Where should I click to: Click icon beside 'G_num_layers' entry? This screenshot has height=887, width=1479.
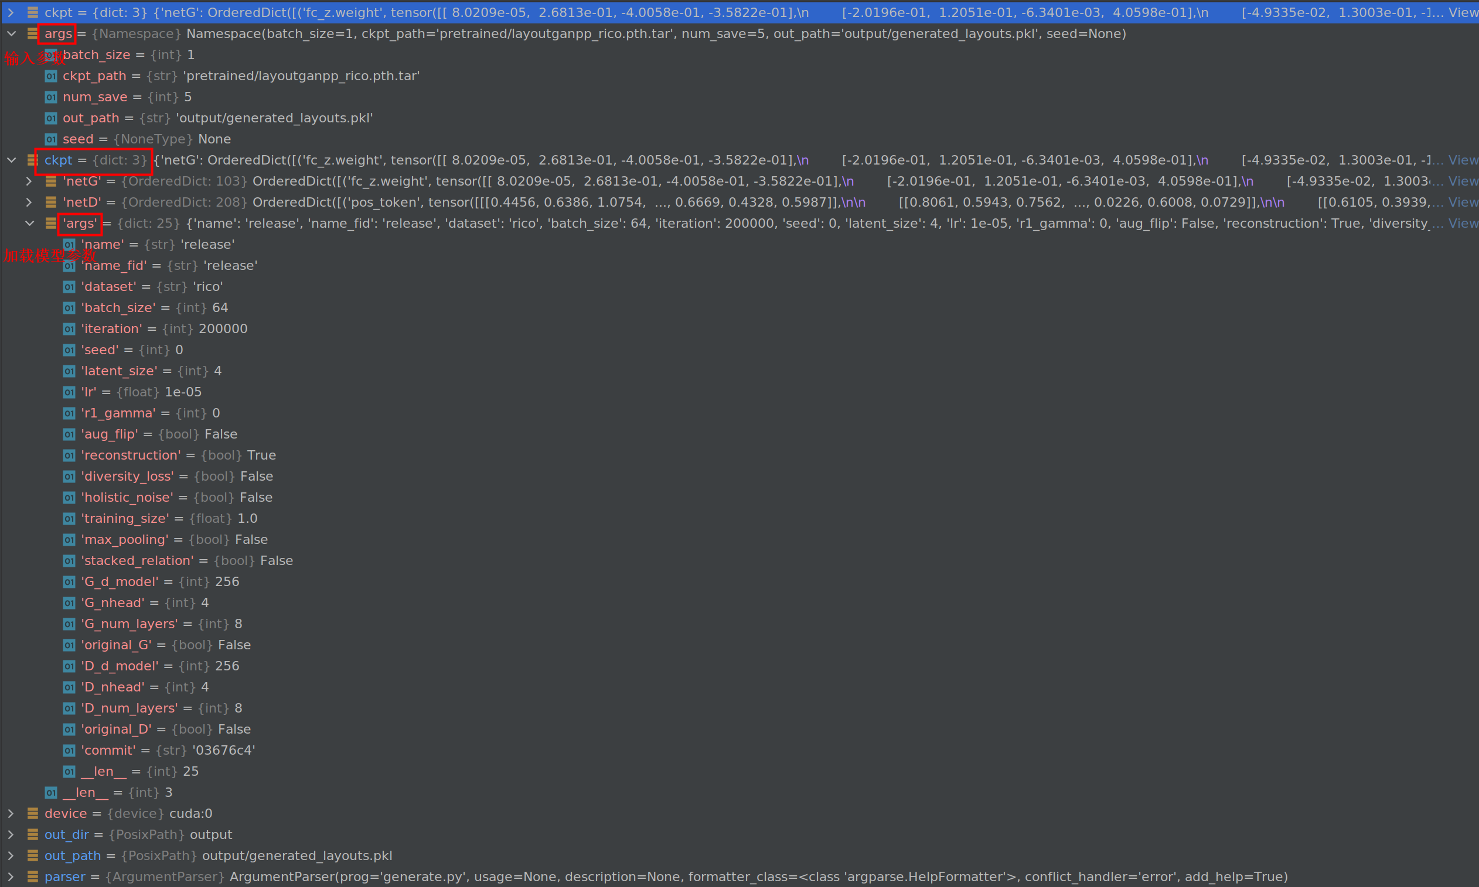pyautogui.click(x=69, y=624)
